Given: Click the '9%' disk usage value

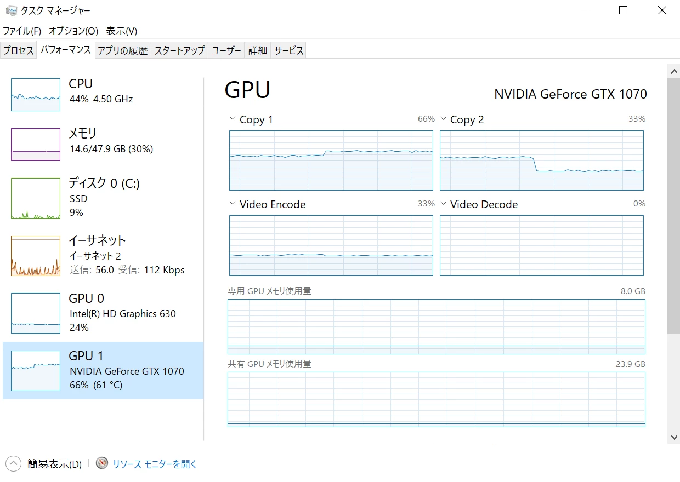Looking at the screenshot, I should pos(76,213).
